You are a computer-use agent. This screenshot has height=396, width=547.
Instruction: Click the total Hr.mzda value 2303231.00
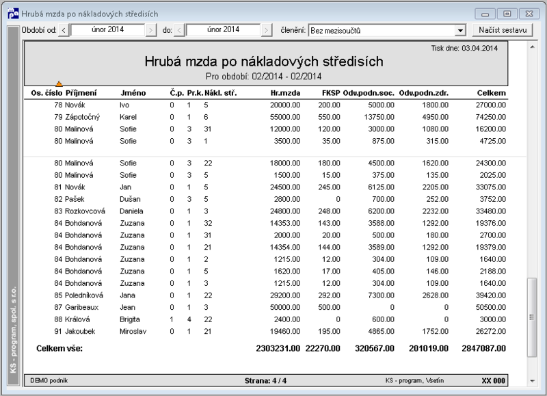(278, 348)
